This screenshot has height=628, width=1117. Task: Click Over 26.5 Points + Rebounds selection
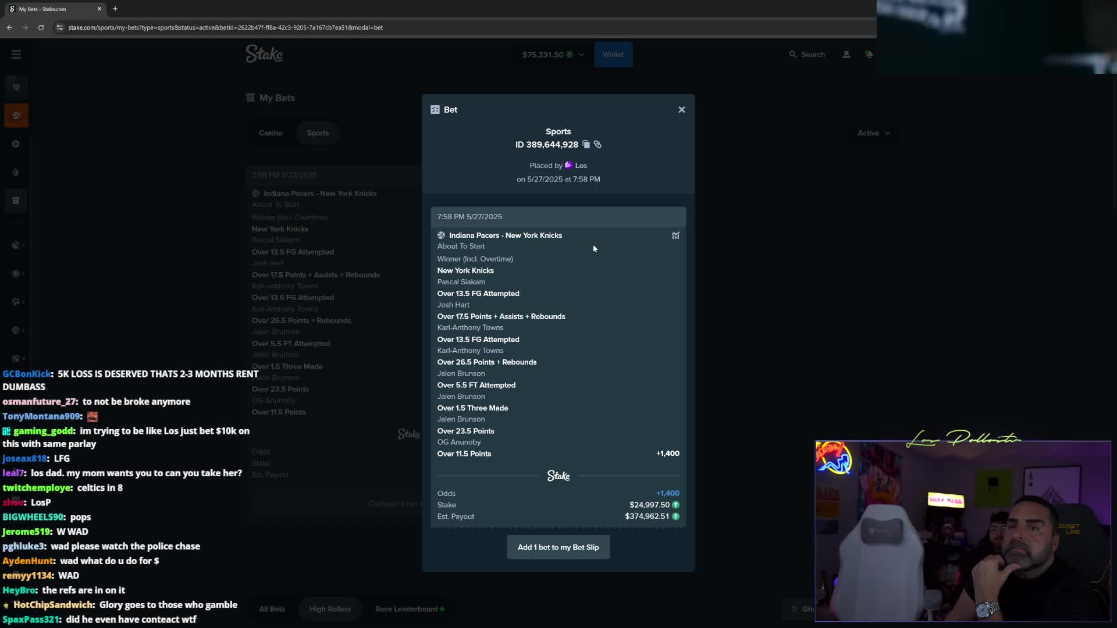(487, 362)
